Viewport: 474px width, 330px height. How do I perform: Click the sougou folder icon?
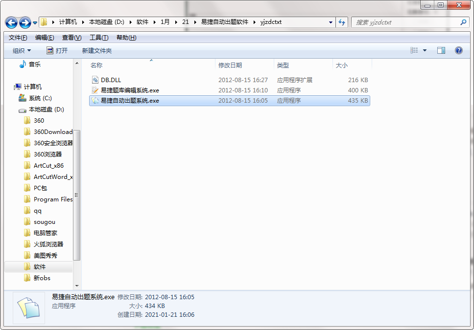27,222
